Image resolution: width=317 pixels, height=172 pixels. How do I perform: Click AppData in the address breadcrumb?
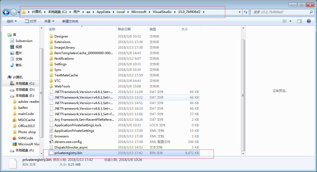coord(103,12)
